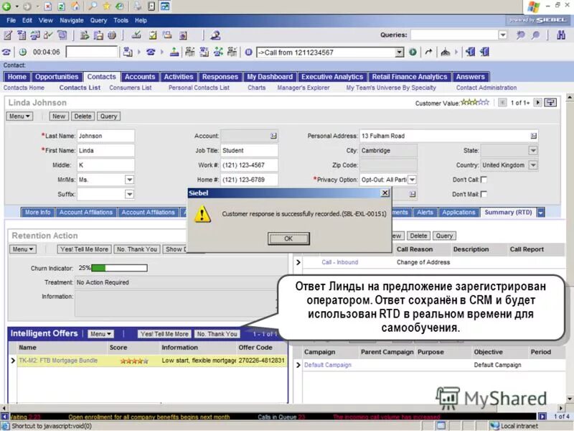Open the Call - Inbound activity link
The image size is (574, 431).
pos(339,262)
